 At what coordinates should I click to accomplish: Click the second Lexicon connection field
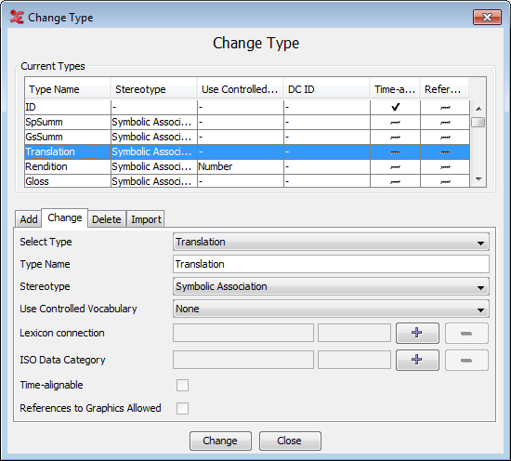pos(354,333)
